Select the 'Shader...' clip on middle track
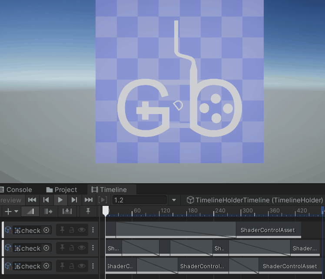 (305, 248)
